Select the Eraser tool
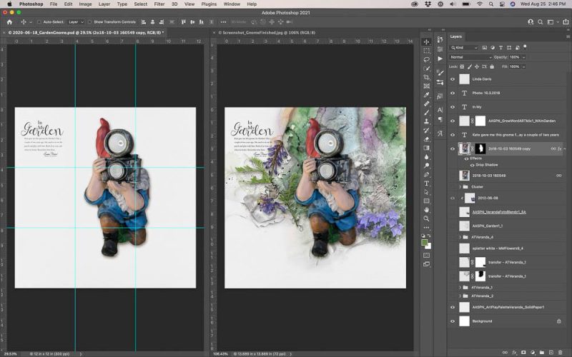The height and width of the screenshot is (357, 572). point(426,139)
